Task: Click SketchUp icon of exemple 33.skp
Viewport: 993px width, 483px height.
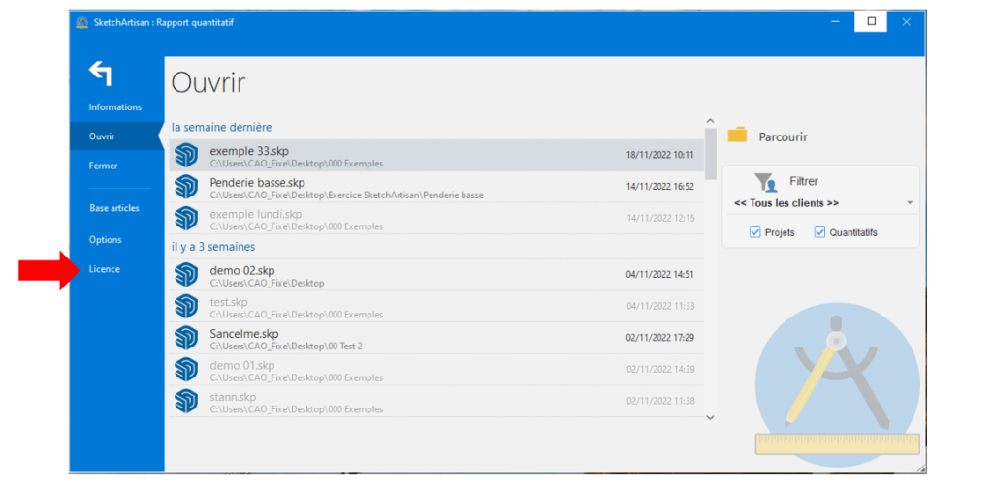Action: (186, 156)
